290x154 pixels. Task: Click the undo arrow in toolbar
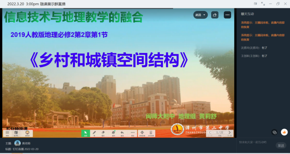point(122,133)
